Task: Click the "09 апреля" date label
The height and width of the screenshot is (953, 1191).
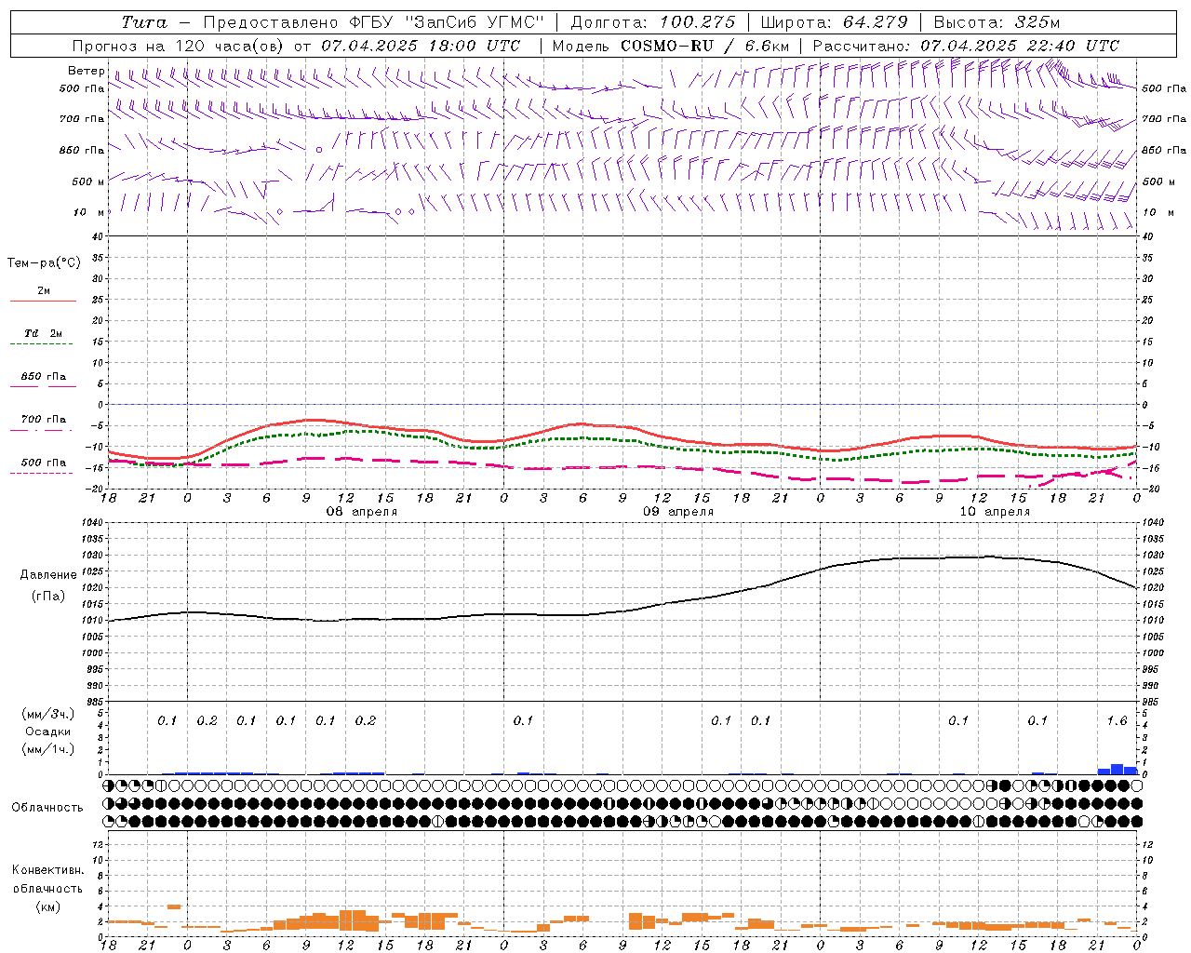Action: [x=678, y=512]
